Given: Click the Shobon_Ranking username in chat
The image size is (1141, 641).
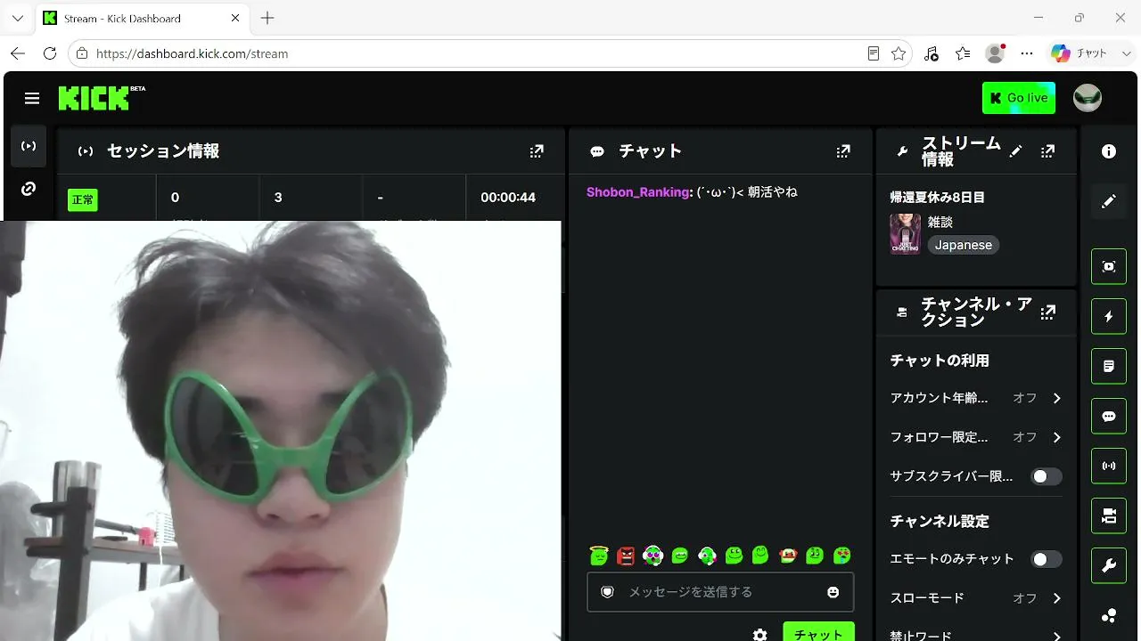Looking at the screenshot, I should [x=638, y=192].
